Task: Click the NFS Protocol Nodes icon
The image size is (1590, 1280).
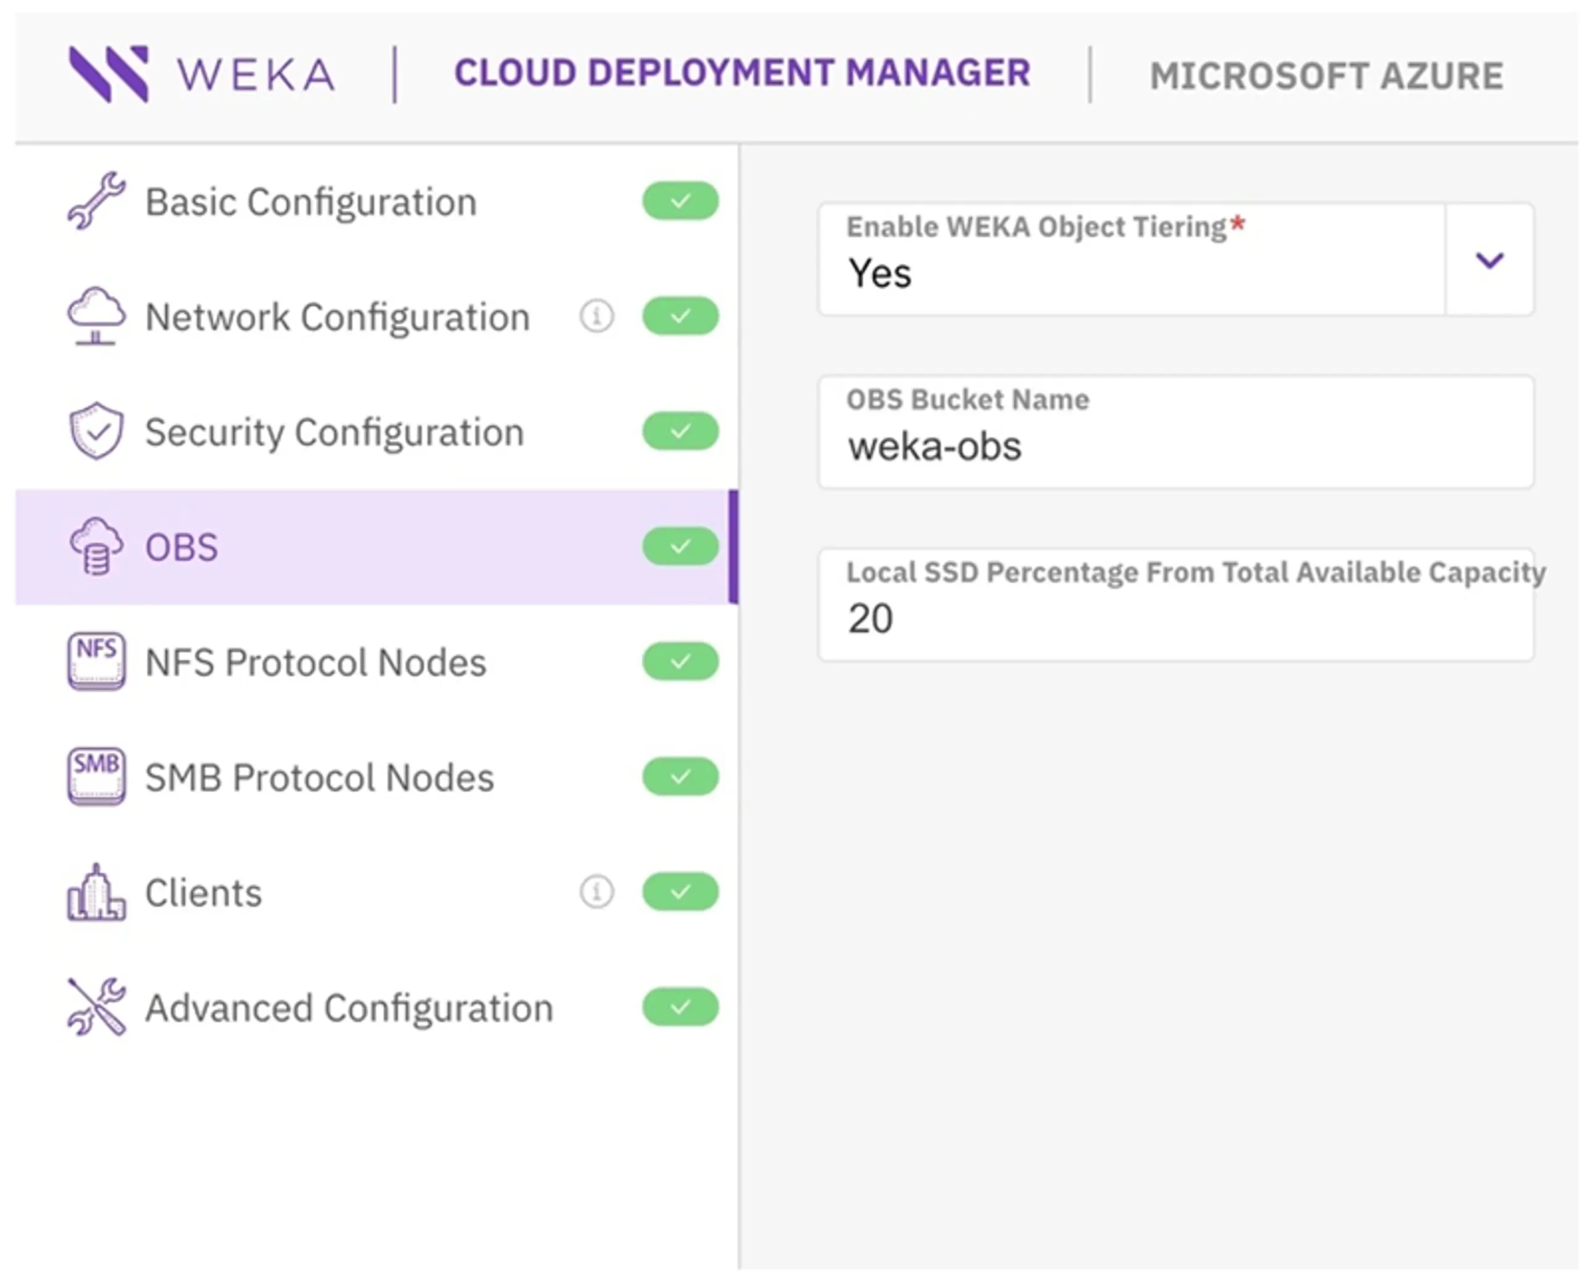Action: click(x=96, y=661)
